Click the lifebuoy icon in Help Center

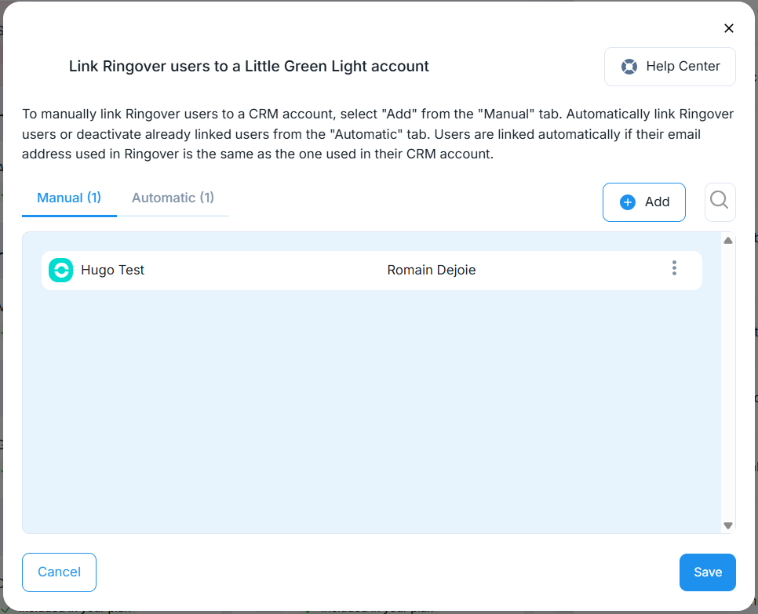point(629,67)
